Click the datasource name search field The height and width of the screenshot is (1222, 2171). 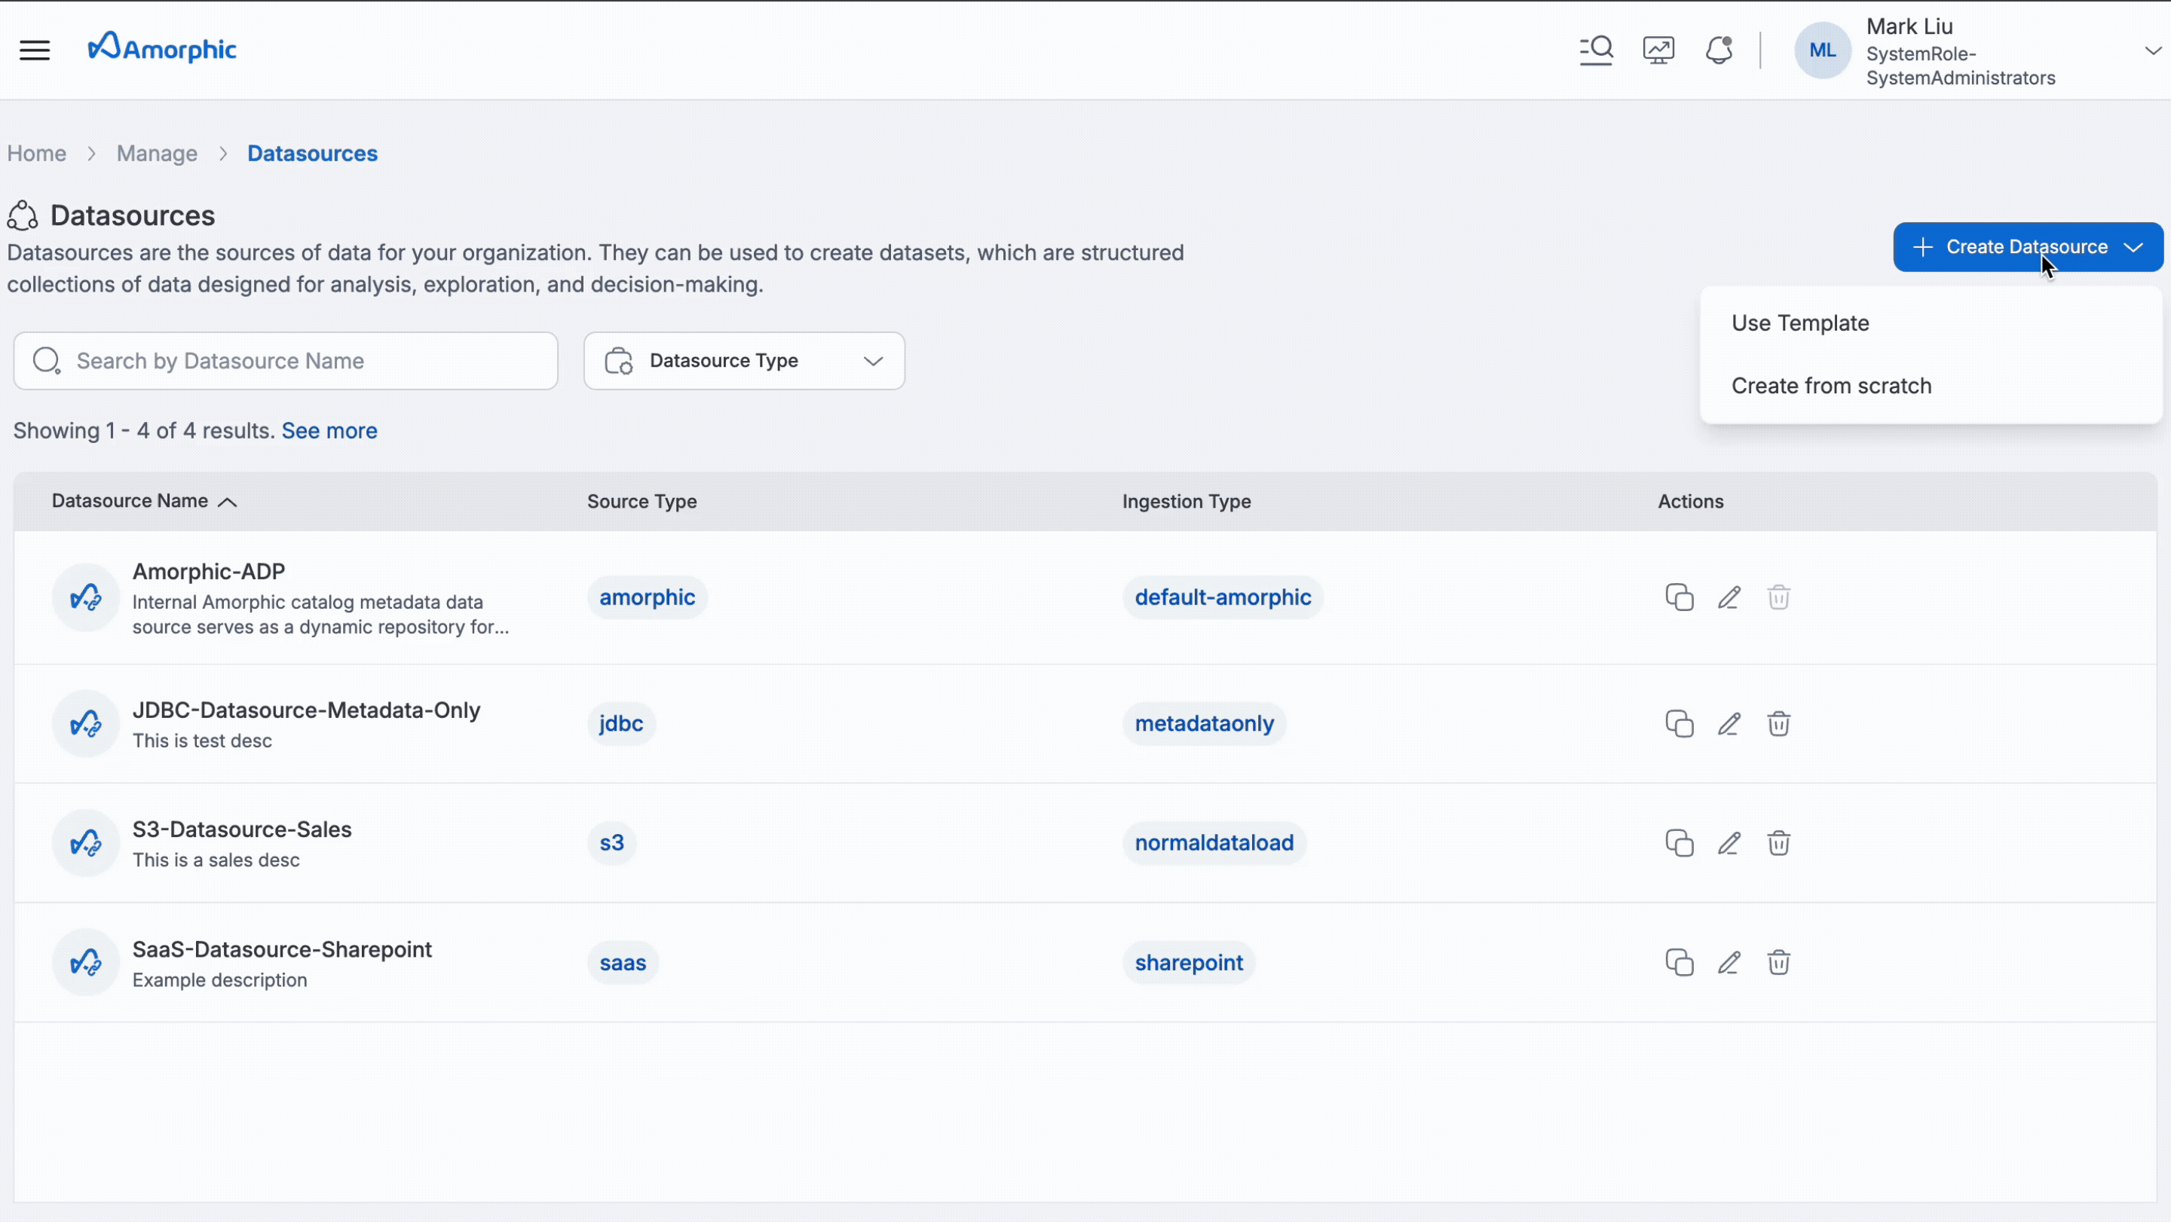click(285, 360)
